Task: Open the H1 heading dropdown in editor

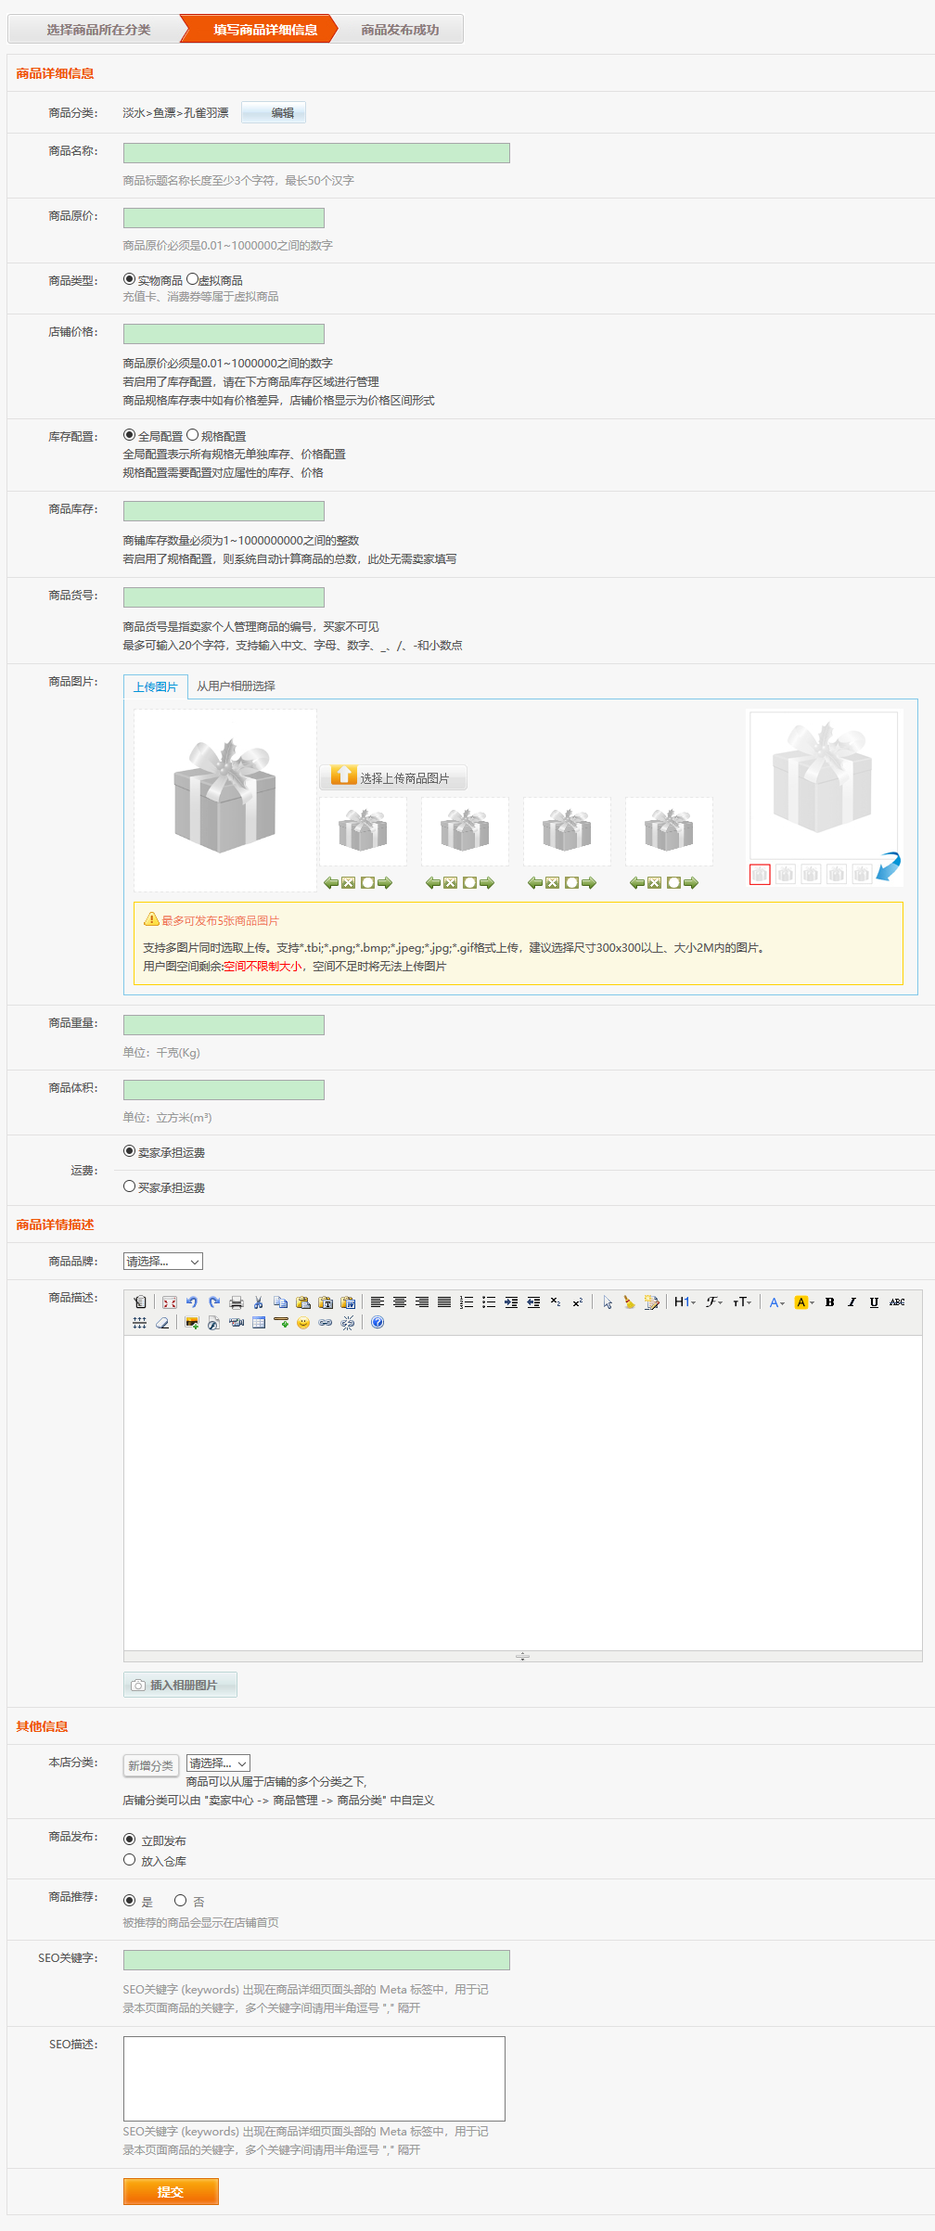Action: click(685, 1302)
